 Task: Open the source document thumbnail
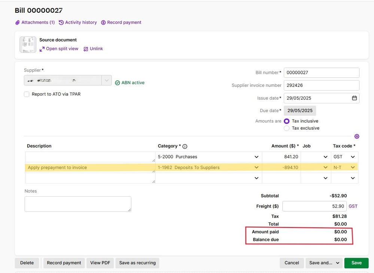27,45
